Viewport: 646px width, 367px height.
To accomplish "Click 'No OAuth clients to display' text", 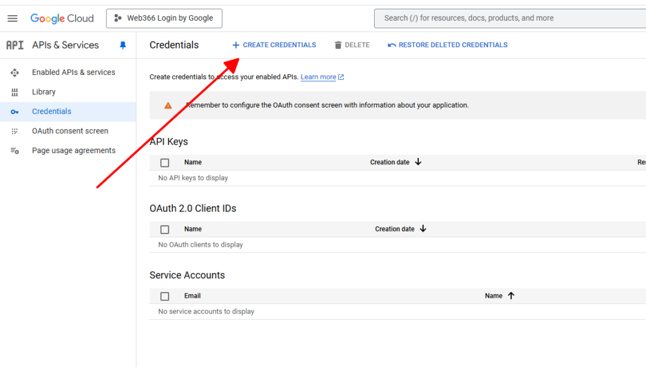I will [201, 244].
